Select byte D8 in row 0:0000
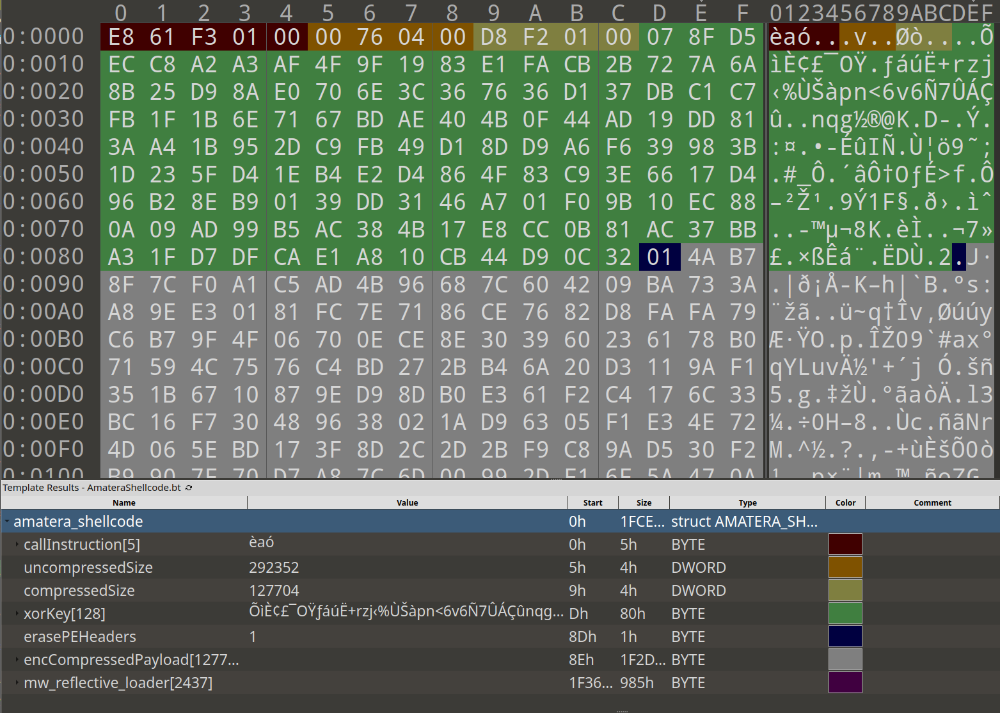The height and width of the screenshot is (713, 1000). [x=494, y=37]
